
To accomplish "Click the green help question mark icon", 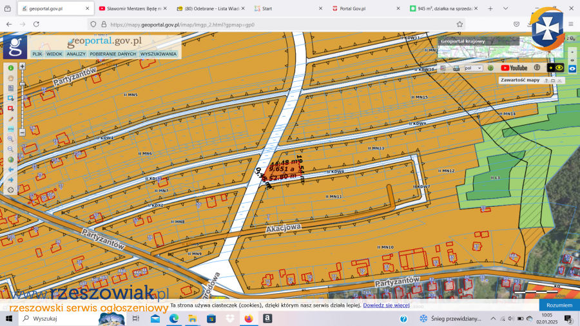I will [490, 68].
